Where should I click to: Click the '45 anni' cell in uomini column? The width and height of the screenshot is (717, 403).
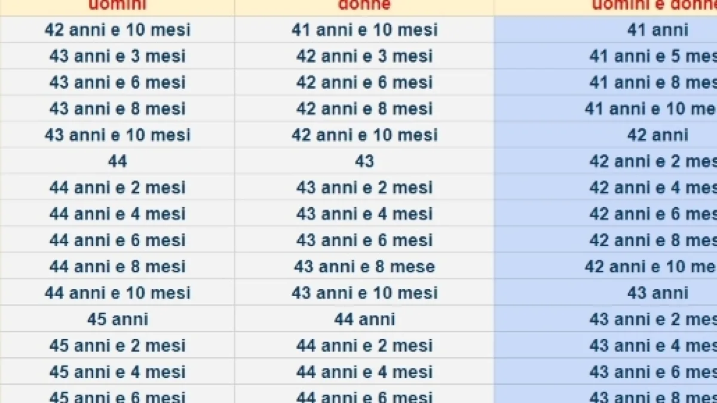pos(117,319)
